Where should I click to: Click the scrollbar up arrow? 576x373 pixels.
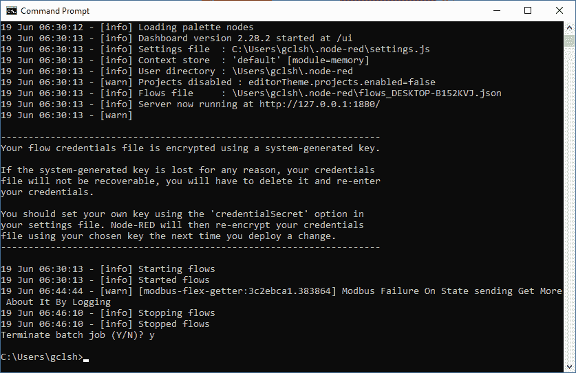click(569, 27)
